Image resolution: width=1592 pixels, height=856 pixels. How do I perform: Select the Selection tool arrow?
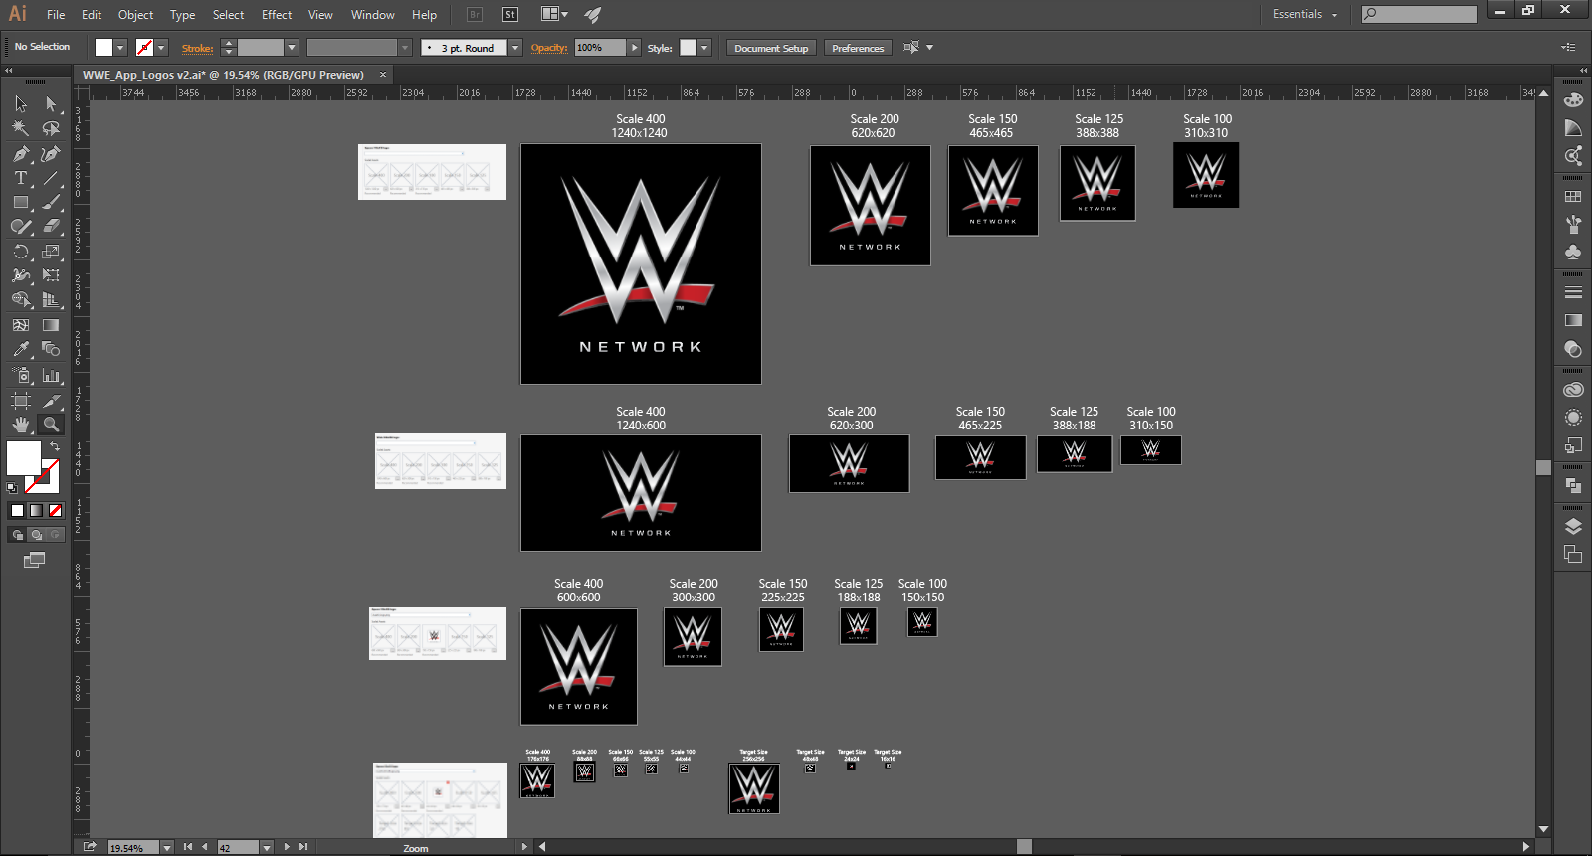coord(21,104)
